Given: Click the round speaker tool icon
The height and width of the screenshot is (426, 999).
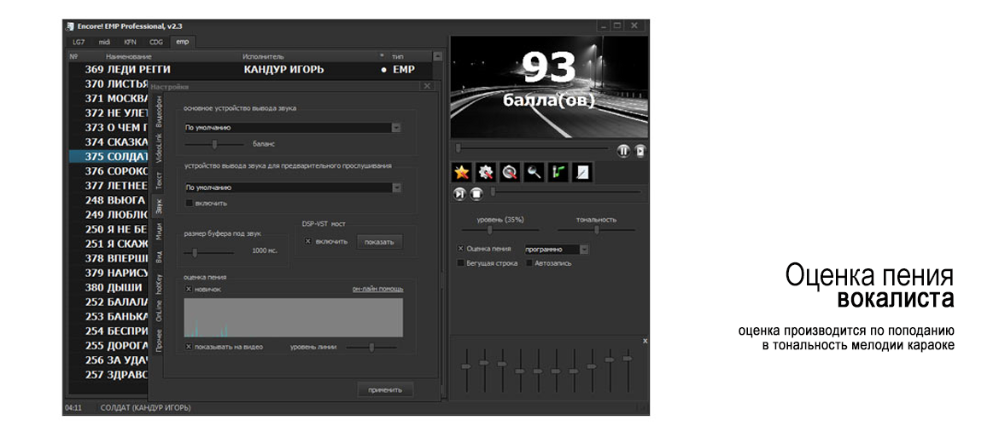Looking at the screenshot, I should pyautogui.click(x=510, y=172).
